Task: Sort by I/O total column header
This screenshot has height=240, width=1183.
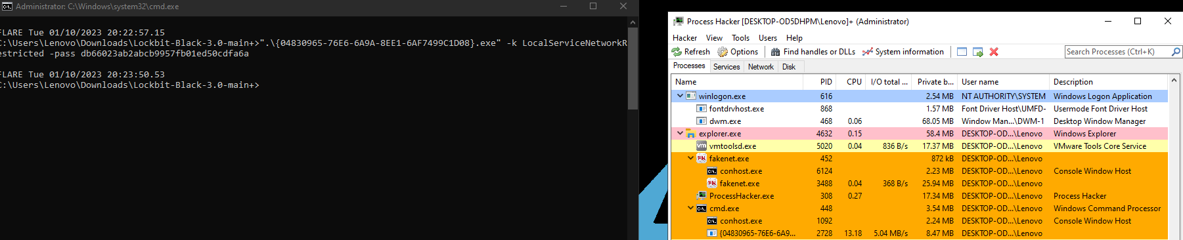Action: (x=888, y=82)
